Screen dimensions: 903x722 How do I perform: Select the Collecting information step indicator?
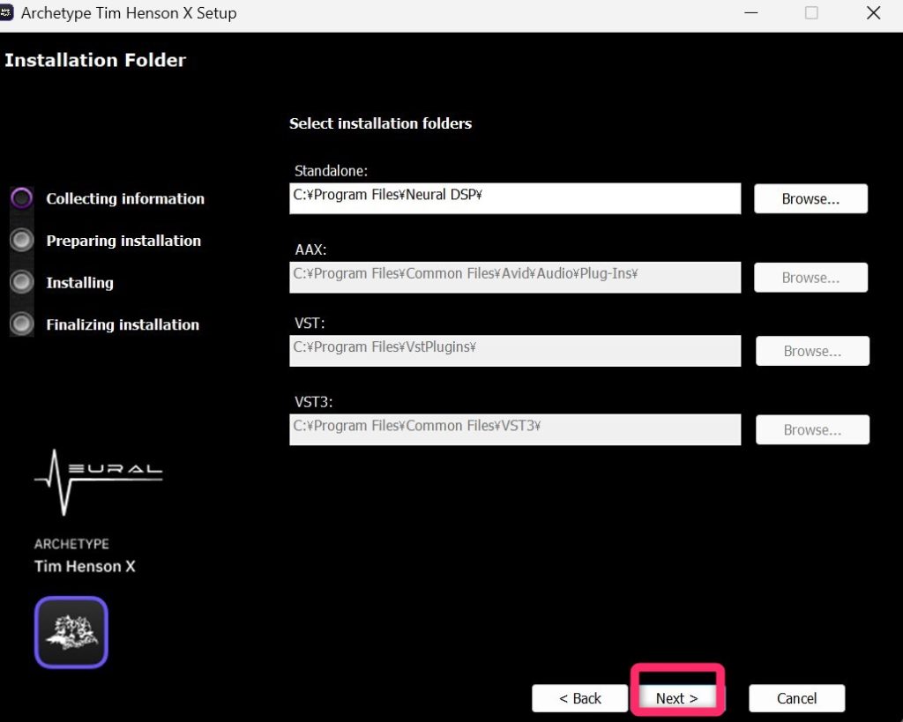click(22, 198)
